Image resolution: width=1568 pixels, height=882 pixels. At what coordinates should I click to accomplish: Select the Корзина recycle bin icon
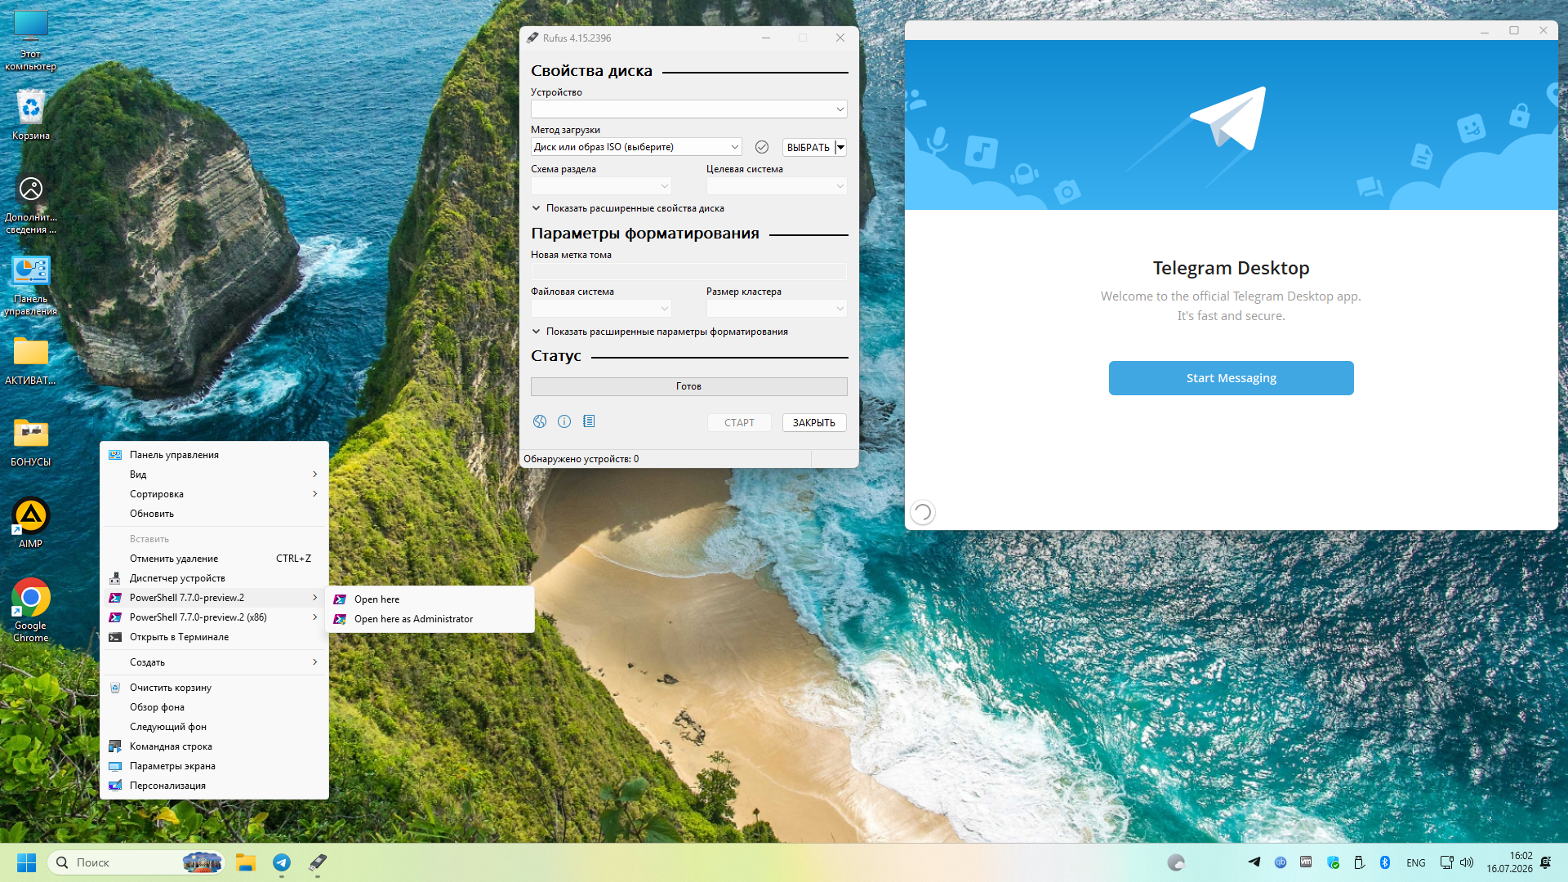pos(31,115)
